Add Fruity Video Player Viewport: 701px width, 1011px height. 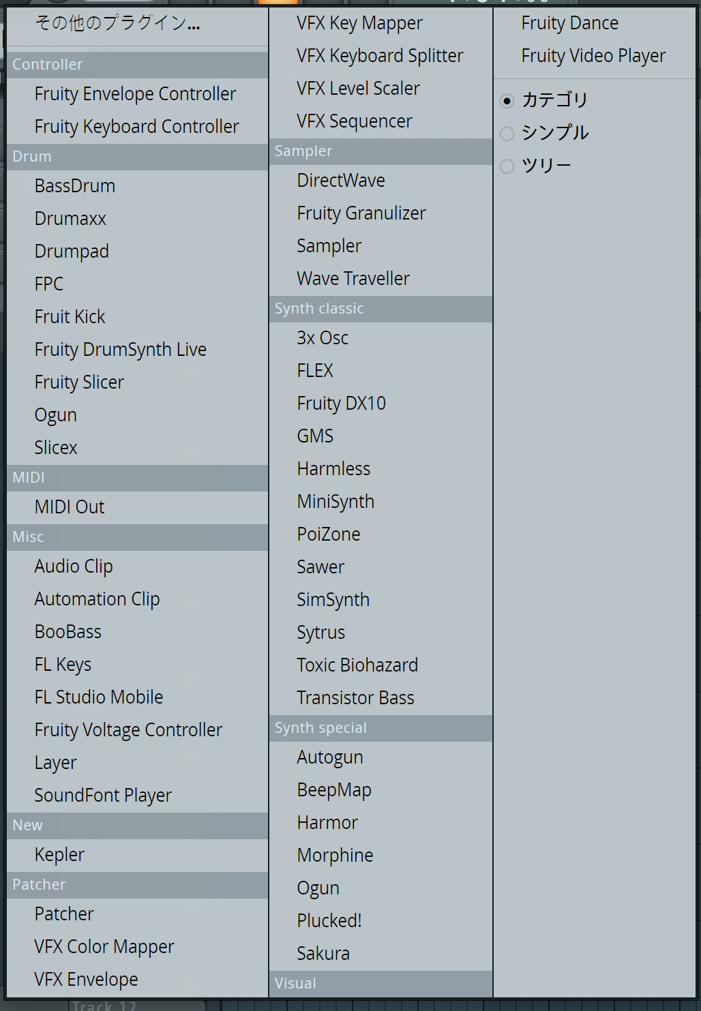[593, 56]
